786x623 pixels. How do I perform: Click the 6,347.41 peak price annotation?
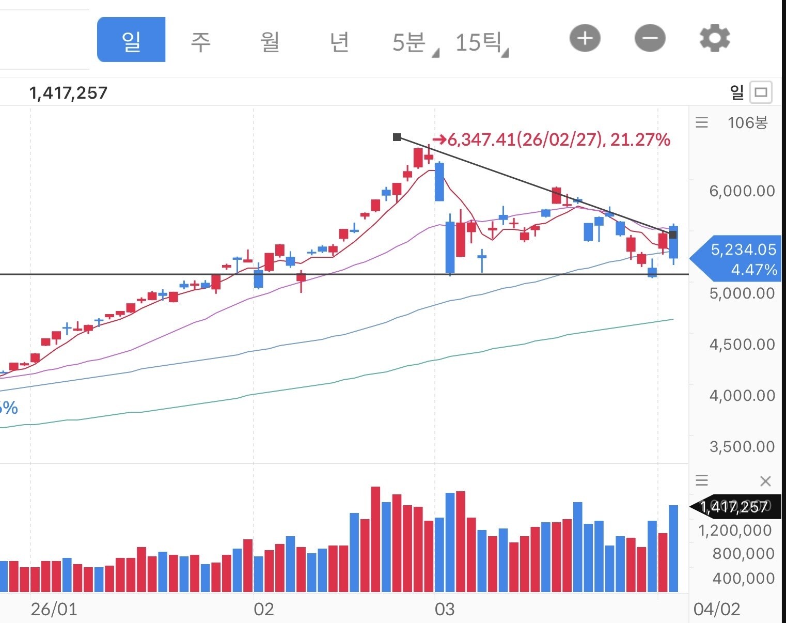[x=552, y=139]
